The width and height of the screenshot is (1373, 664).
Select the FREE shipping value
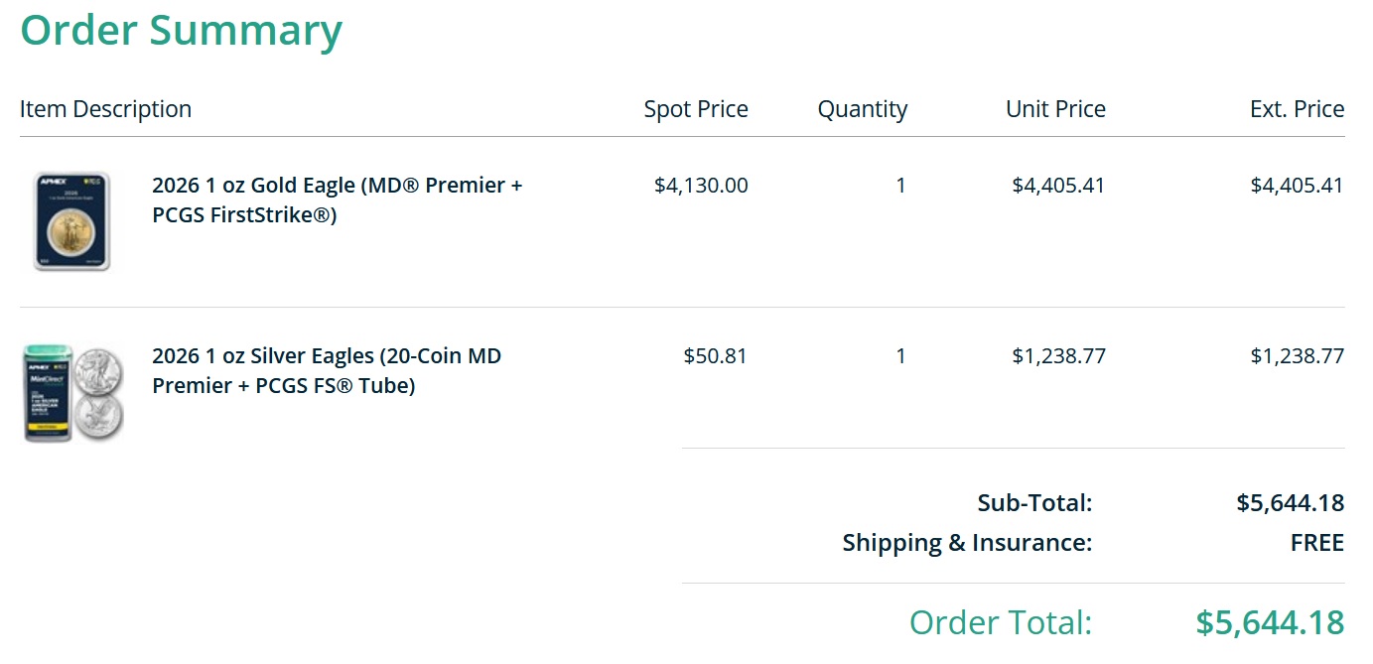coord(1316,543)
